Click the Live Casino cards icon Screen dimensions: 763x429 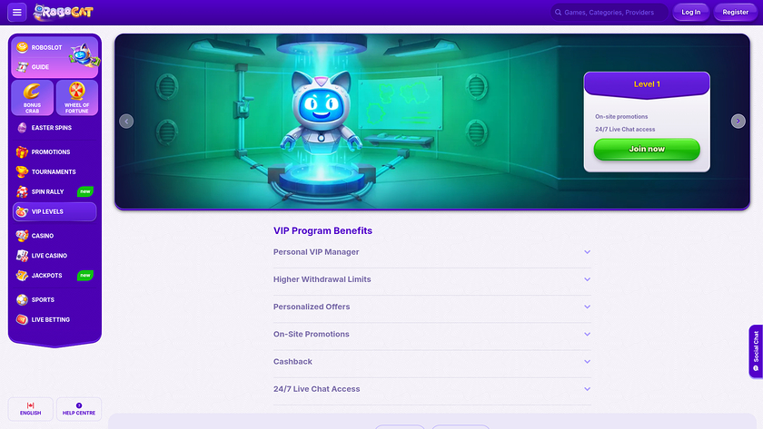click(22, 256)
